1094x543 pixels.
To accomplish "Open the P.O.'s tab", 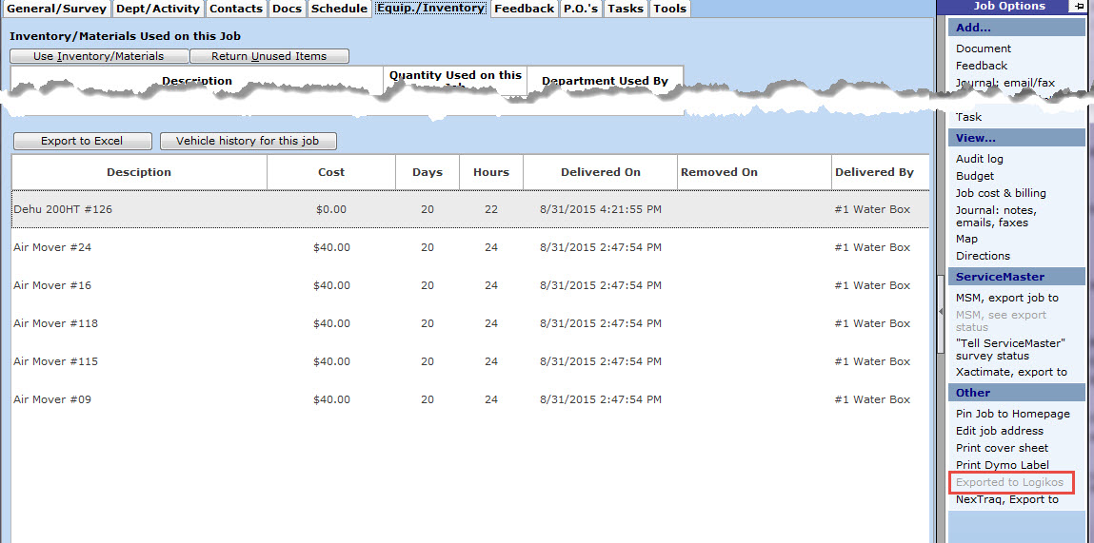I will coord(581,9).
